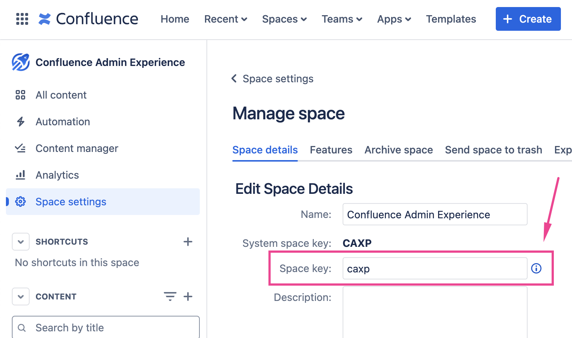
Task: Expand the Teams dropdown
Action: tap(341, 19)
